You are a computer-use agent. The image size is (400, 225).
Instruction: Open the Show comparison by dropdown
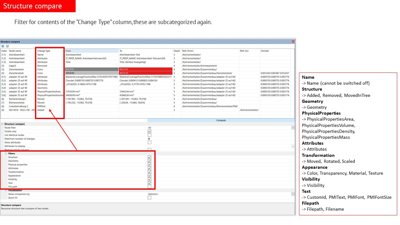[293, 194]
